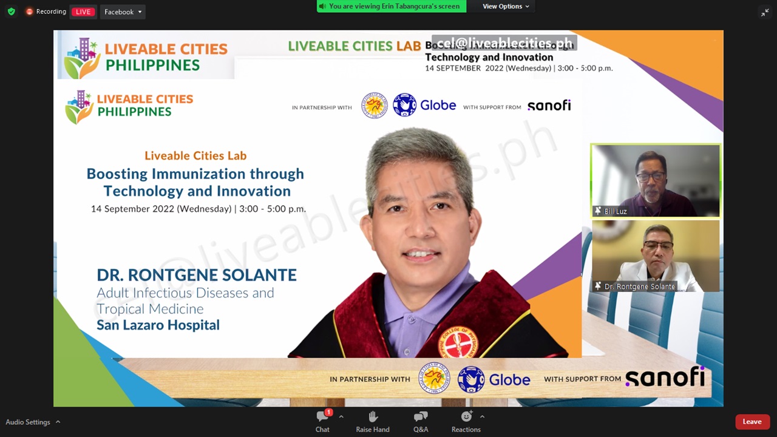Click the speaker icon in the green sharing banner
The image size is (777, 437).
click(322, 6)
